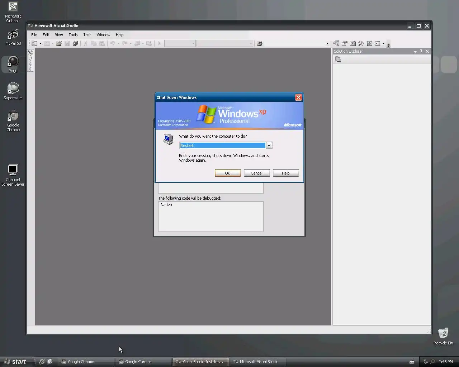Open the Edit menu
459x367 pixels.
click(x=46, y=35)
